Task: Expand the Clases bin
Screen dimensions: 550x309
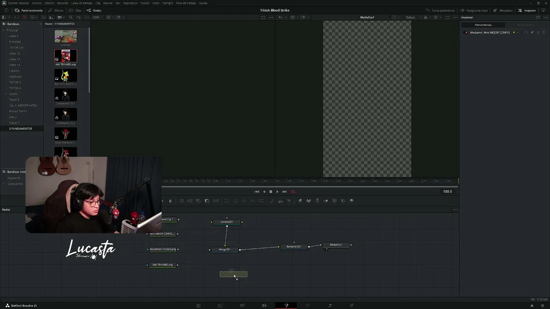Action: 6,94
